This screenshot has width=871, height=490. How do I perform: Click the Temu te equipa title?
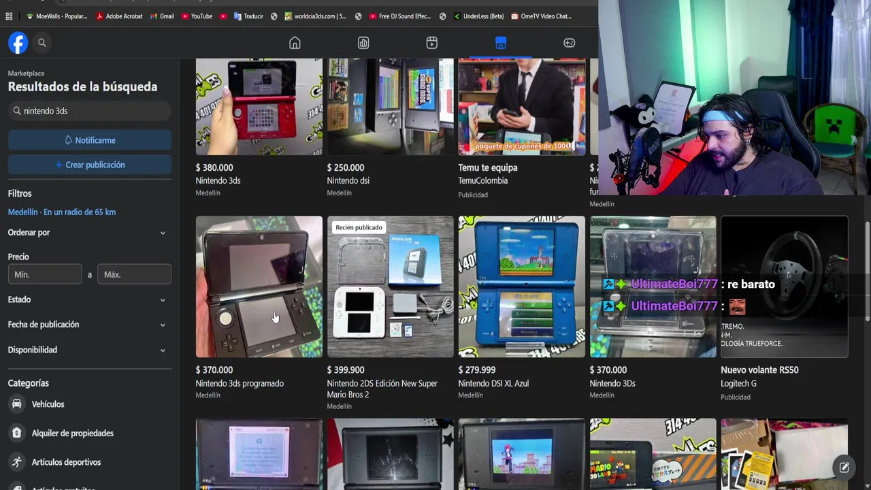coord(488,167)
